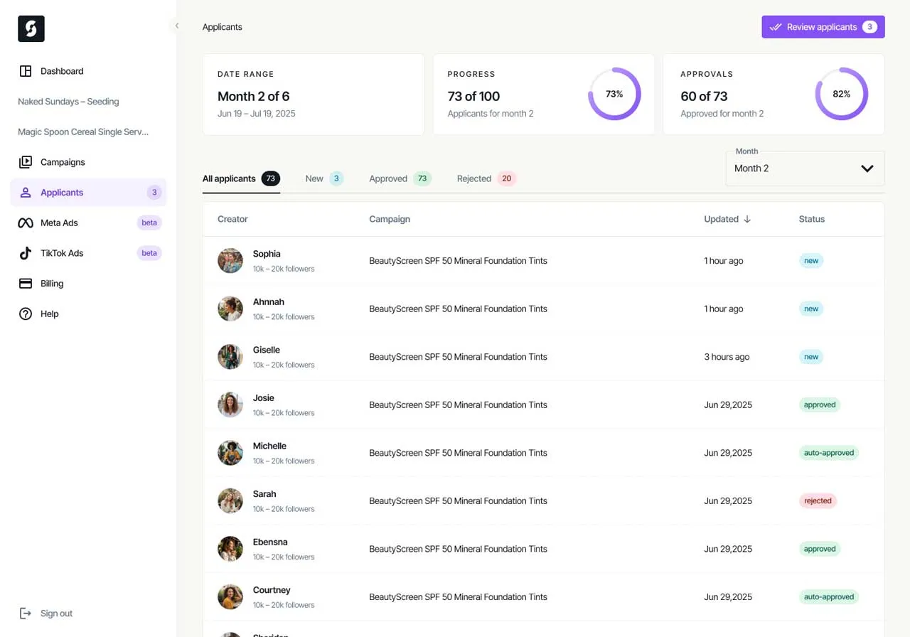Click Sophia's profile avatar thumbnail
Image resolution: width=910 pixels, height=637 pixels.
click(230, 260)
